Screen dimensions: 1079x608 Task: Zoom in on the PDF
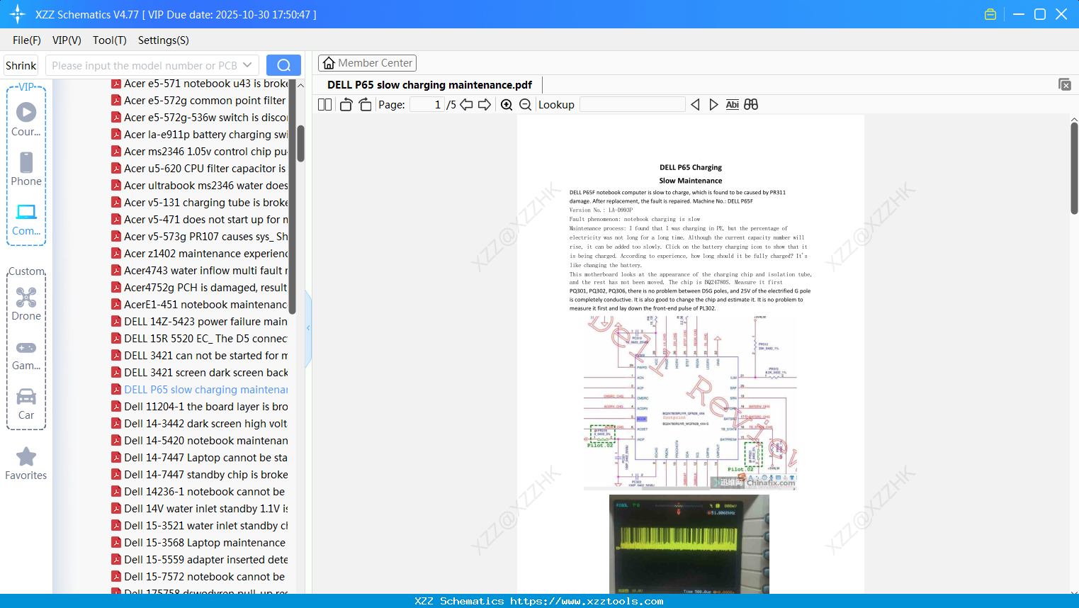(x=507, y=105)
